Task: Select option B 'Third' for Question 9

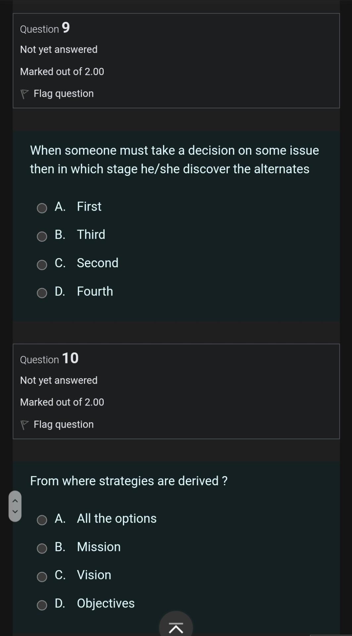Action: [x=42, y=237]
